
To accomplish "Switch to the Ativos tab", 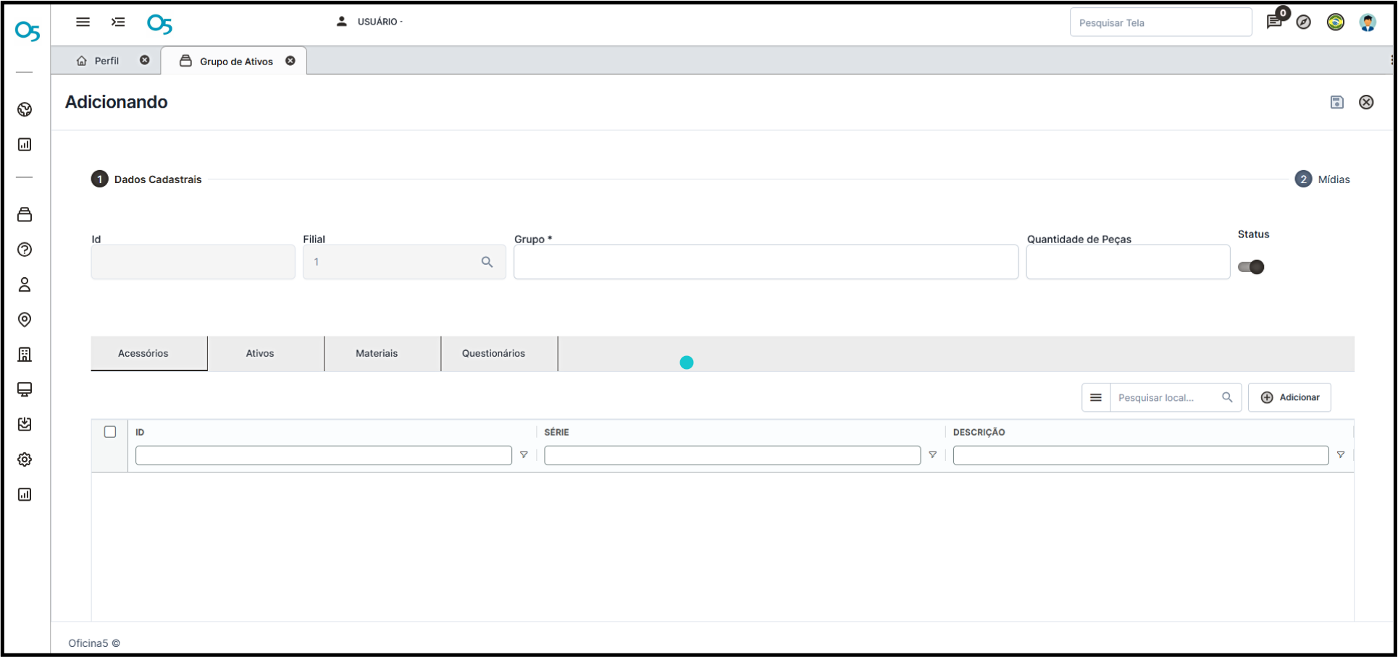I will (x=259, y=353).
